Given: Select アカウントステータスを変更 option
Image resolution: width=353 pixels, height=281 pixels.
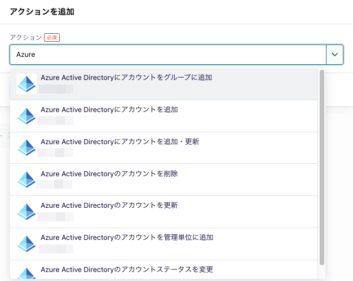Looking at the screenshot, I should click(164, 269).
